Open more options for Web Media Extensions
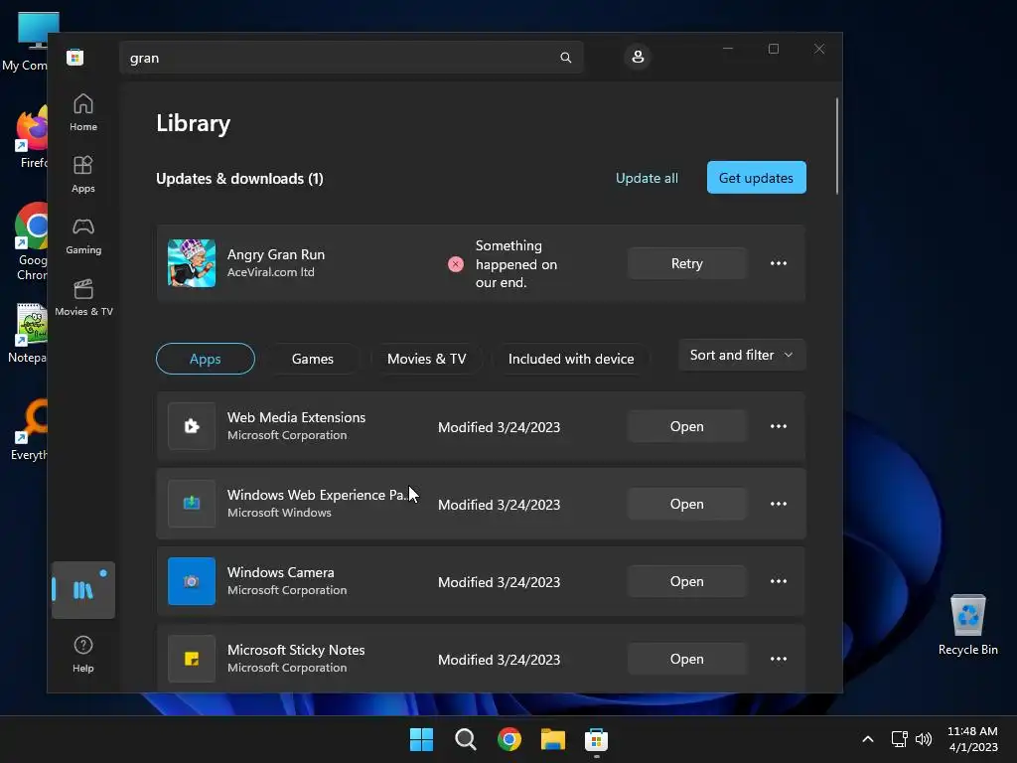 779,426
